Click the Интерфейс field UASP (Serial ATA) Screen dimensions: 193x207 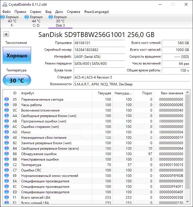click(x=99, y=57)
